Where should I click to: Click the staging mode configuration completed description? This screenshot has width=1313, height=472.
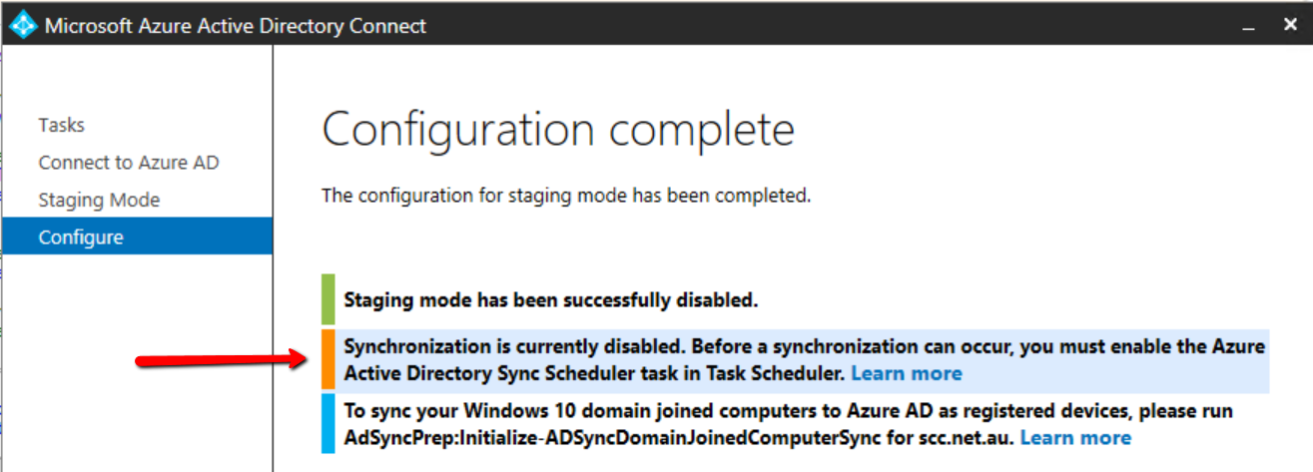566,197
